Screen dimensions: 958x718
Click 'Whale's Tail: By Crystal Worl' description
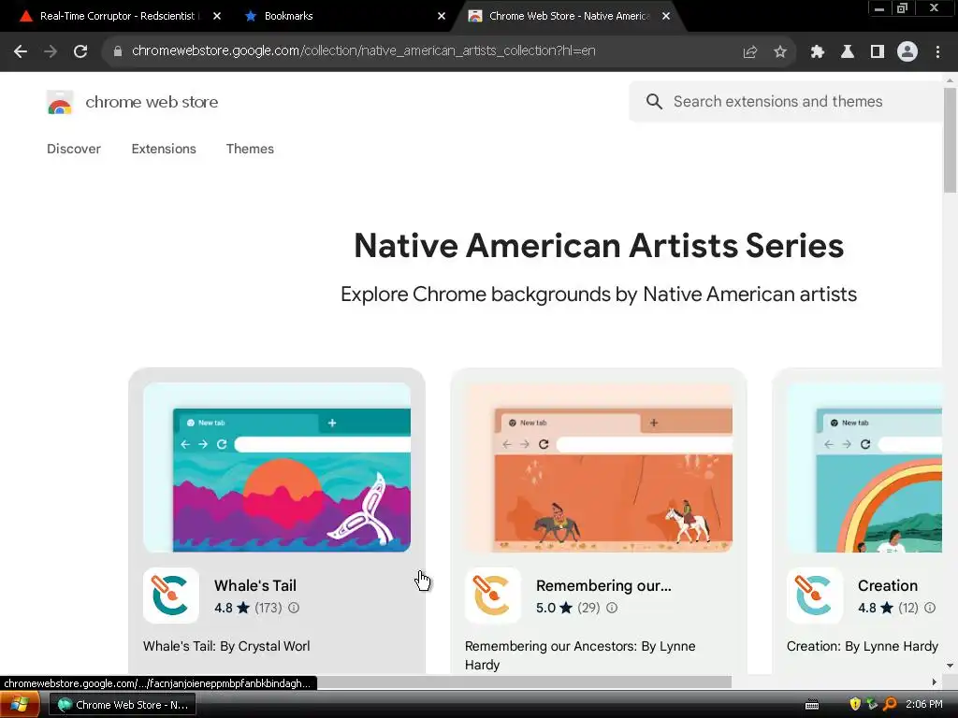point(226,646)
